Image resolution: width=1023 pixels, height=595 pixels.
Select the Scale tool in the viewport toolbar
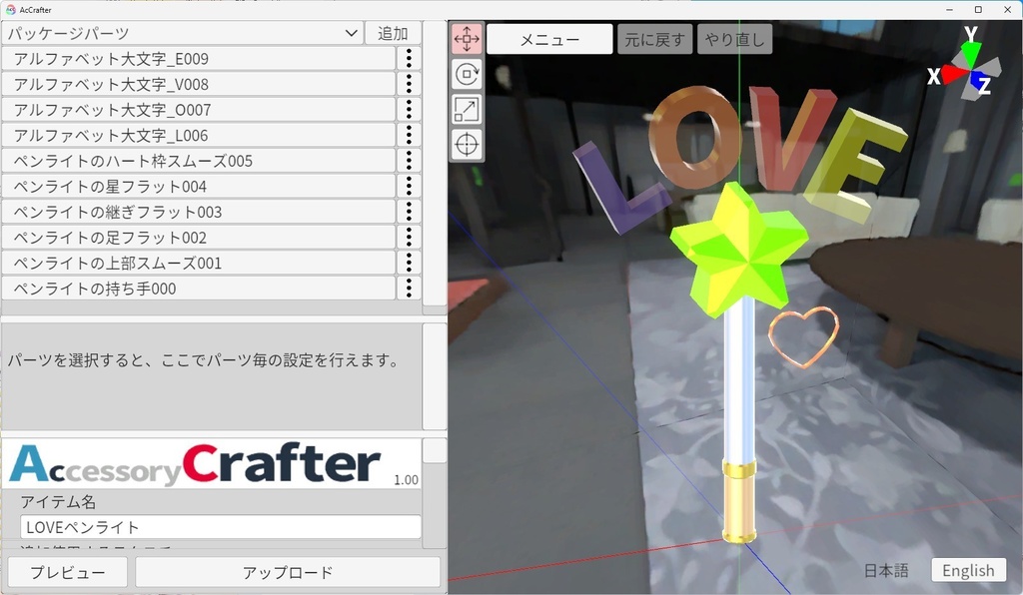point(467,109)
